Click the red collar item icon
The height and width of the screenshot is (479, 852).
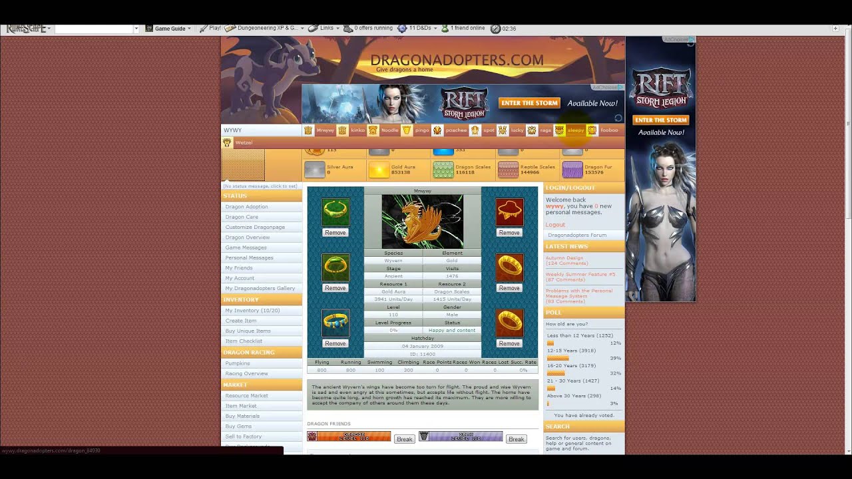(509, 212)
